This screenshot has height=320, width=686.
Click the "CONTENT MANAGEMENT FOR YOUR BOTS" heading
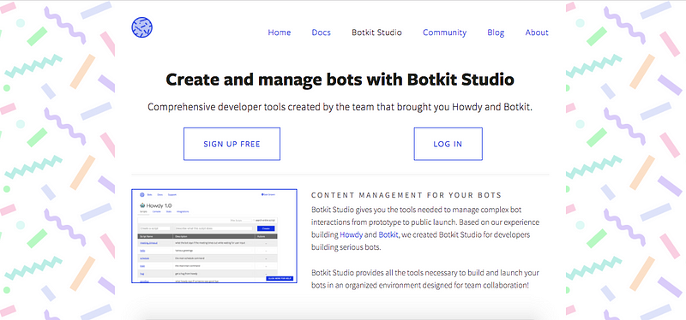pyautogui.click(x=406, y=195)
